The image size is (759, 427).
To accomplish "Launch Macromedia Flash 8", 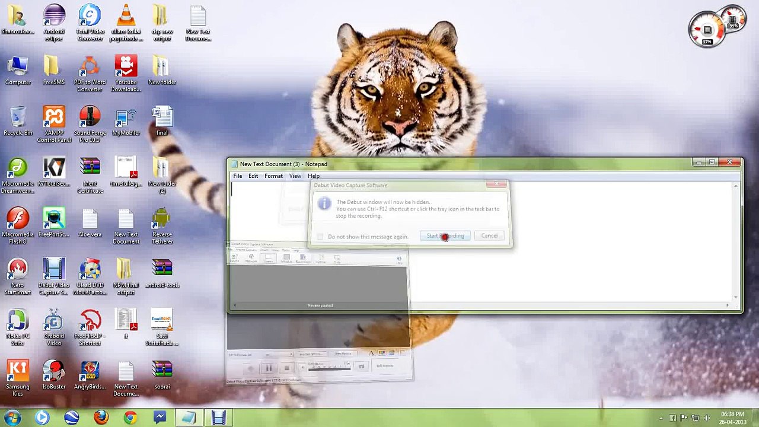I will 18,226.
